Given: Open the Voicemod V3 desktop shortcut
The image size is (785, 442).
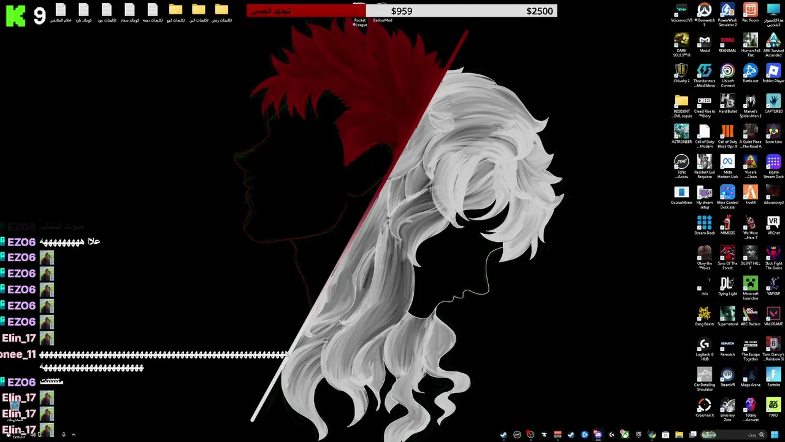Looking at the screenshot, I should click(681, 14).
